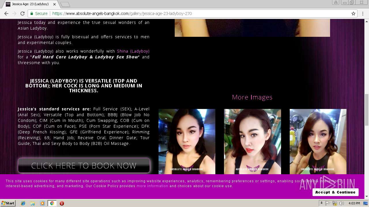Open a new tab
Image resolution: width=369 pixels, height=207 pixels.
click(65, 4)
